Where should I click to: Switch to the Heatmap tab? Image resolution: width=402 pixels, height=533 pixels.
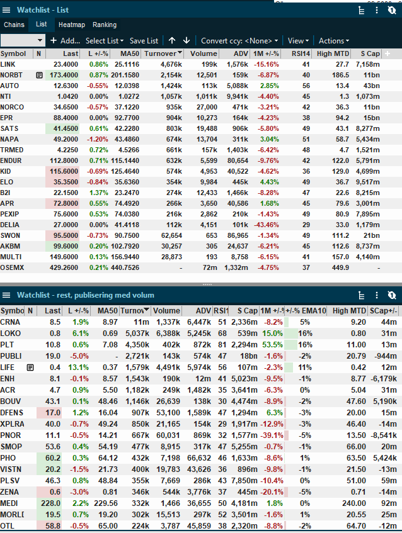click(71, 25)
